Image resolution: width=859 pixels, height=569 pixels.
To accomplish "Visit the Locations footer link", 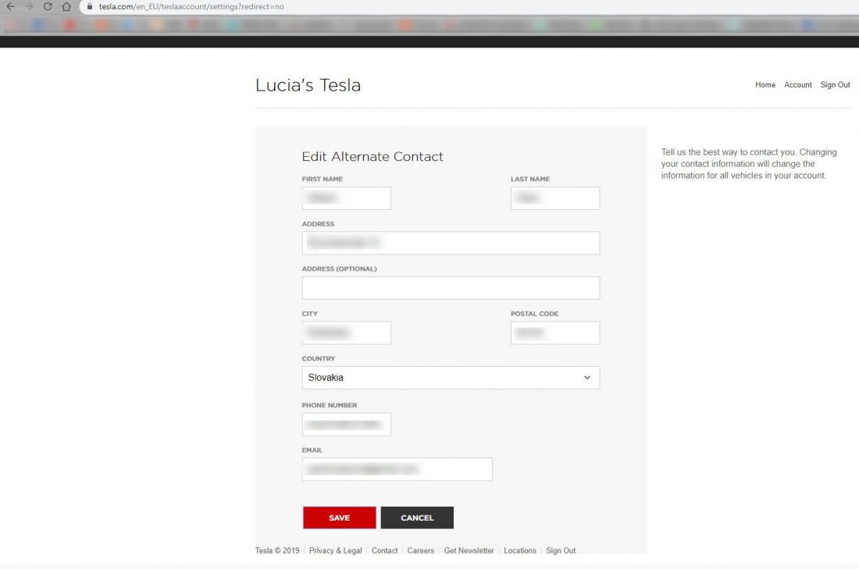I will (x=519, y=551).
